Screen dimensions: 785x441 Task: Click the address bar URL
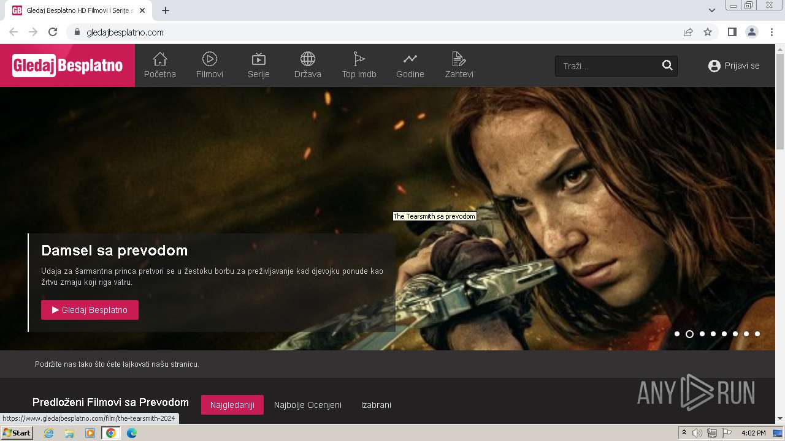coord(125,32)
